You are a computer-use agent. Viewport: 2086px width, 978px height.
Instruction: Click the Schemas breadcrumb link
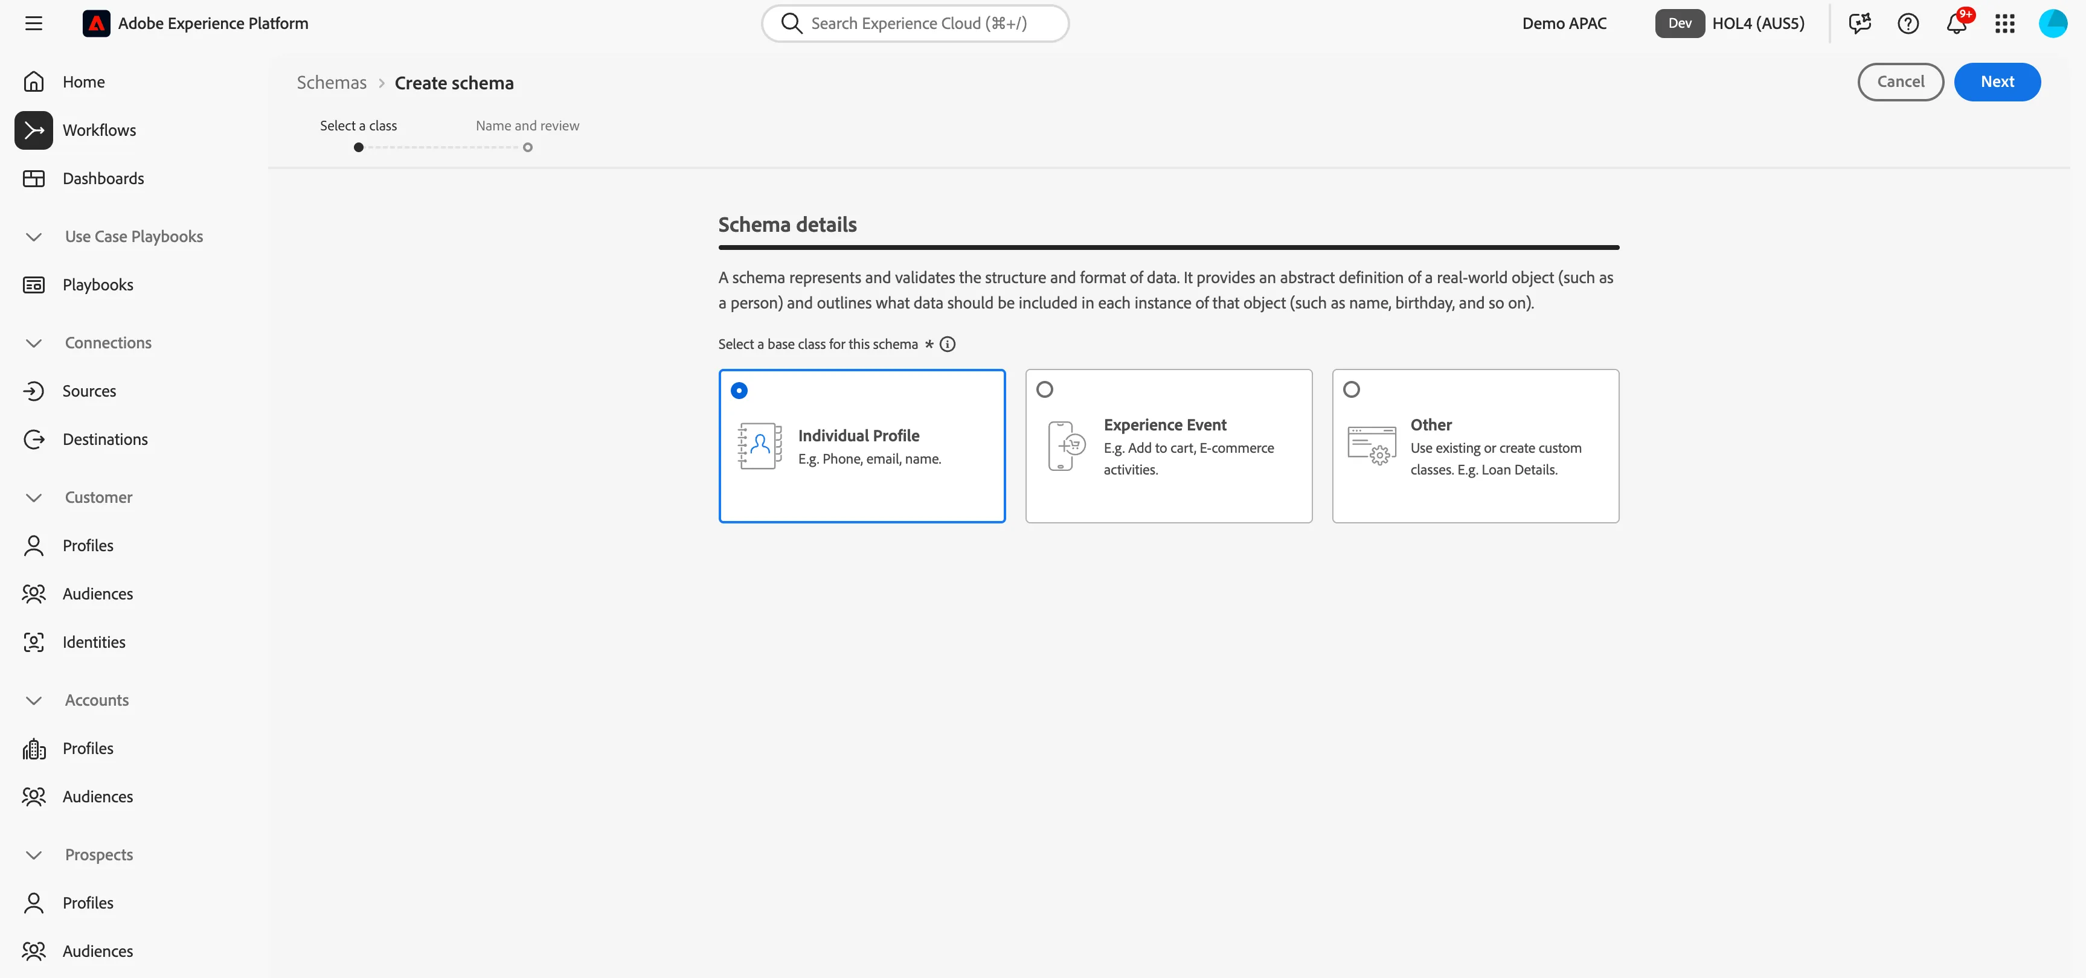point(331,83)
